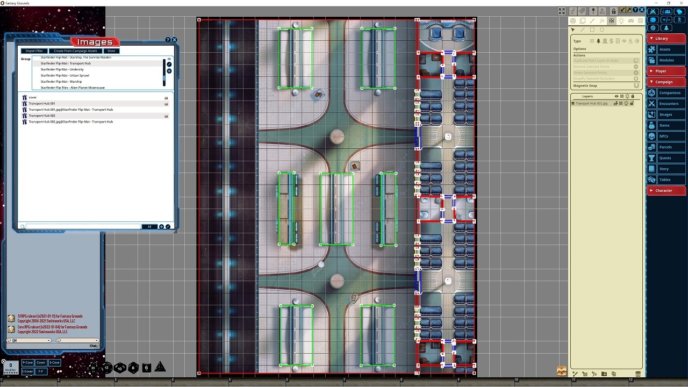Open the Lighting panel with the sun icon
688x387 pixels.
click(x=621, y=20)
